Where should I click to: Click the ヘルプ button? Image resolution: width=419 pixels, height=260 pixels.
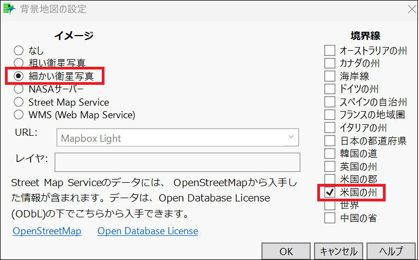click(391, 251)
